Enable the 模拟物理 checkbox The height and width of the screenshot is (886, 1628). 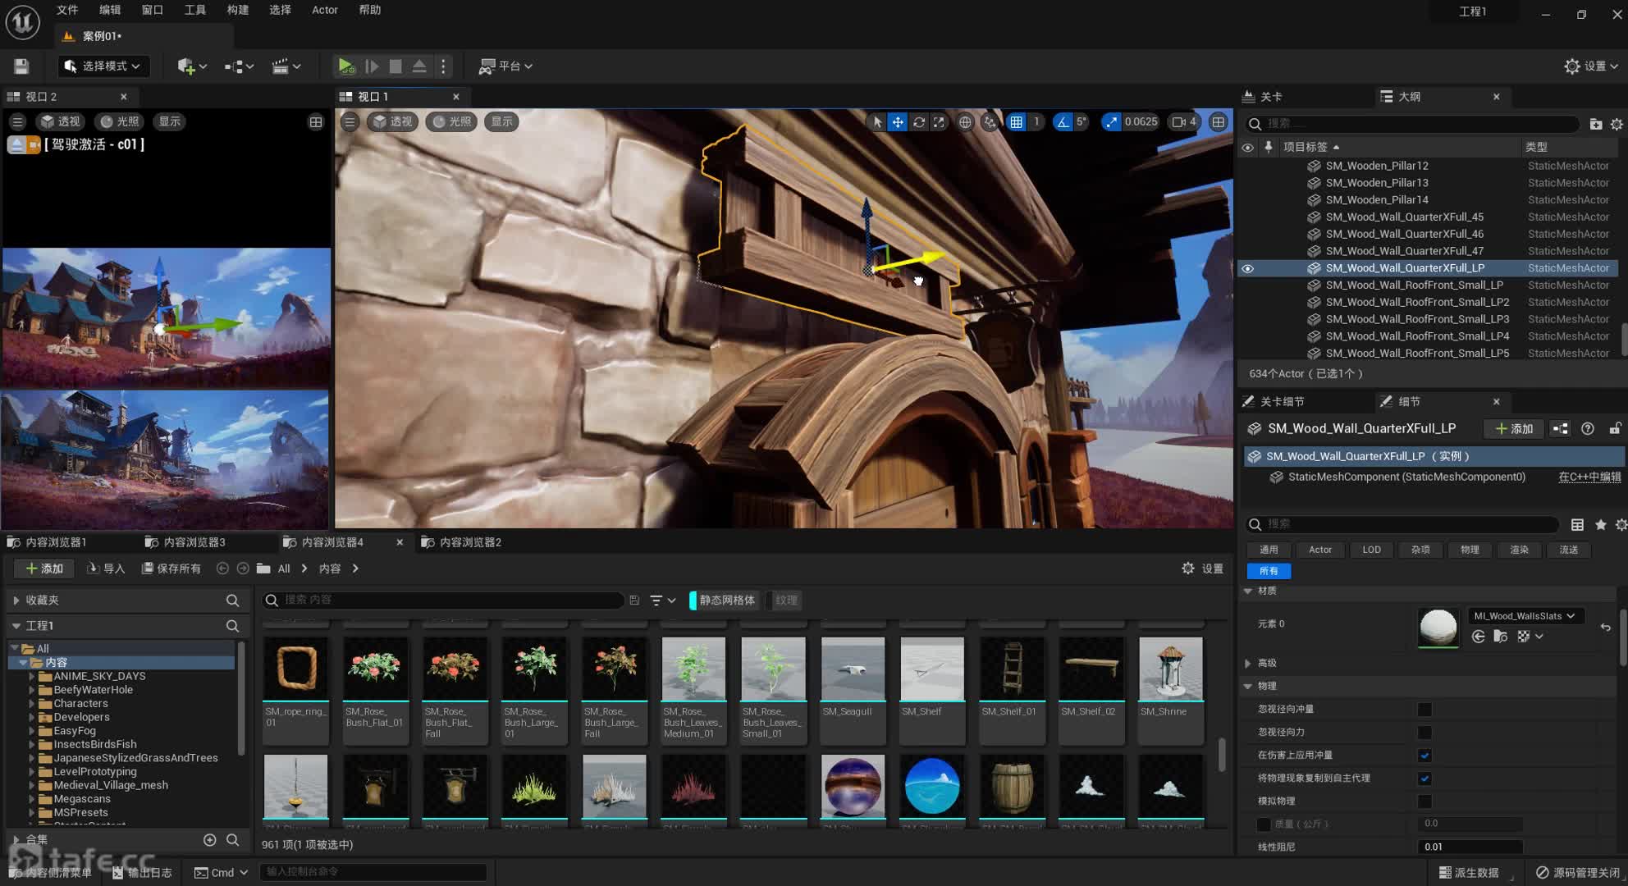[x=1424, y=802]
